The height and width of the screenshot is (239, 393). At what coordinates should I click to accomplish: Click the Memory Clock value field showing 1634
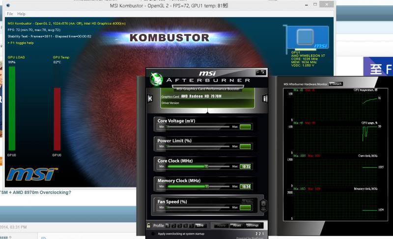point(246,186)
